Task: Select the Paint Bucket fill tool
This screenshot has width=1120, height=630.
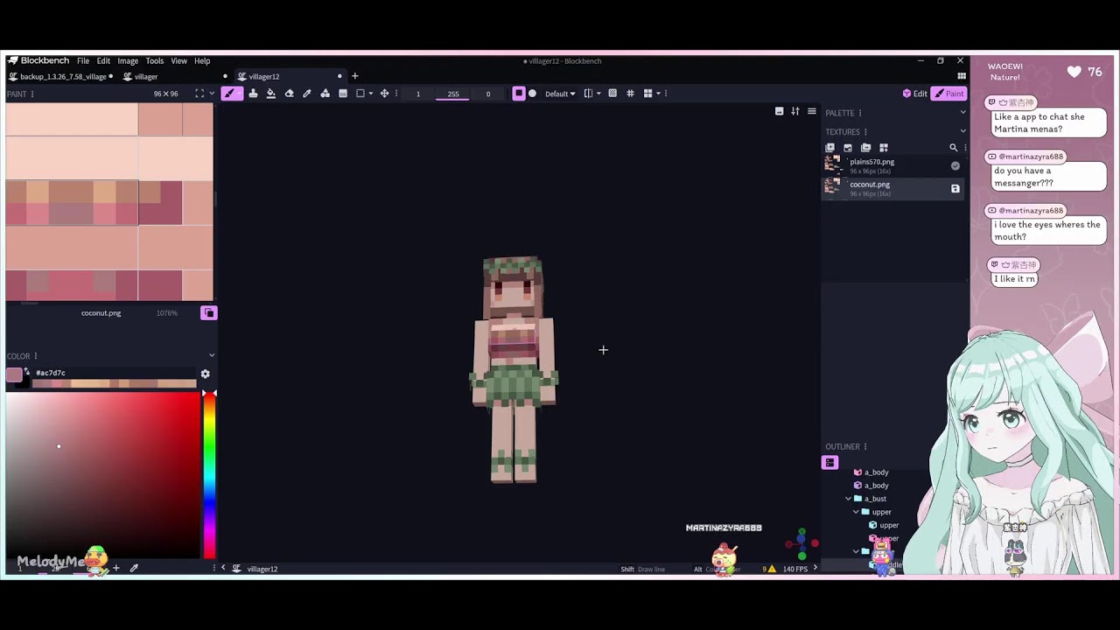Action: (x=271, y=94)
